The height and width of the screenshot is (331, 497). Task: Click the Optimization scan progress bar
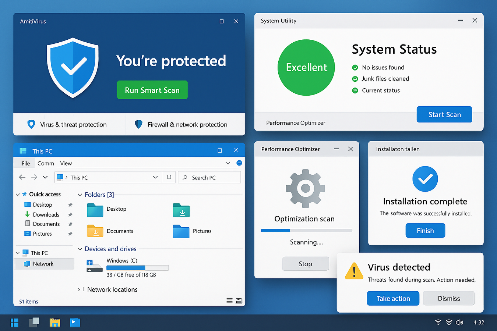tap(306, 230)
